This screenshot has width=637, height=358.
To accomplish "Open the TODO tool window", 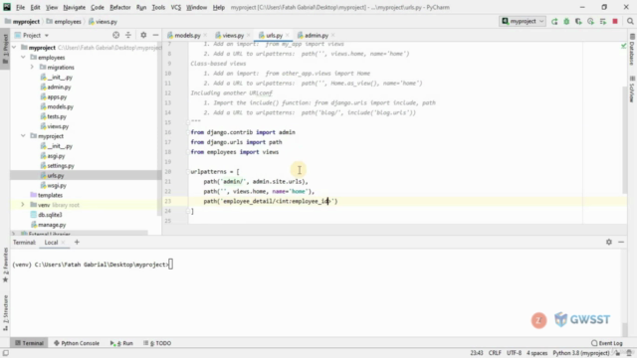I will 157,343.
